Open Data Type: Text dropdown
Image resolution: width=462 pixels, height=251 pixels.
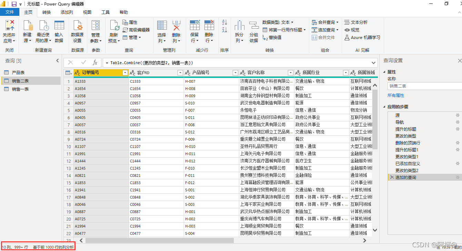278,22
